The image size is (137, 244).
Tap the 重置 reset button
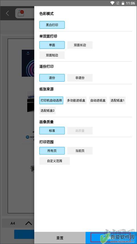[x=60, y=238]
